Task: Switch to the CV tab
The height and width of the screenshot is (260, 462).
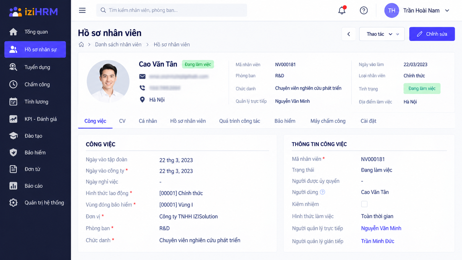Action: (x=122, y=121)
